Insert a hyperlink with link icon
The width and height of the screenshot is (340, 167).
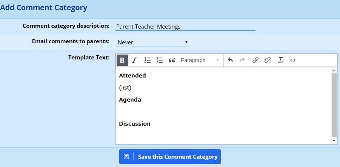point(255,60)
